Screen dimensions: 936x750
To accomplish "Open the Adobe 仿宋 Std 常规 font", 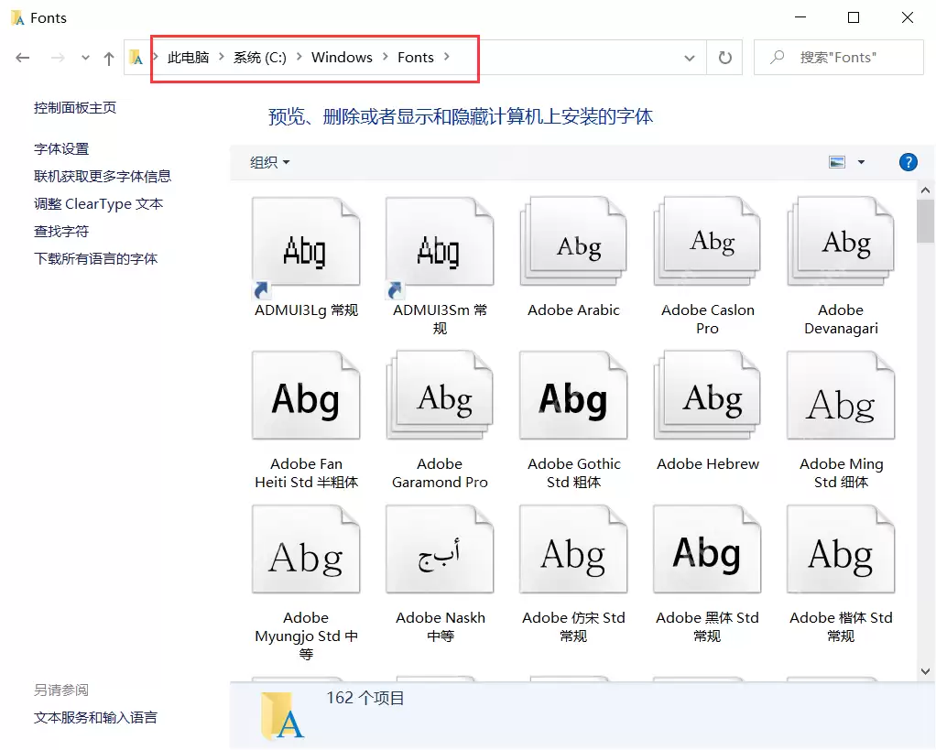I will click(x=572, y=549).
